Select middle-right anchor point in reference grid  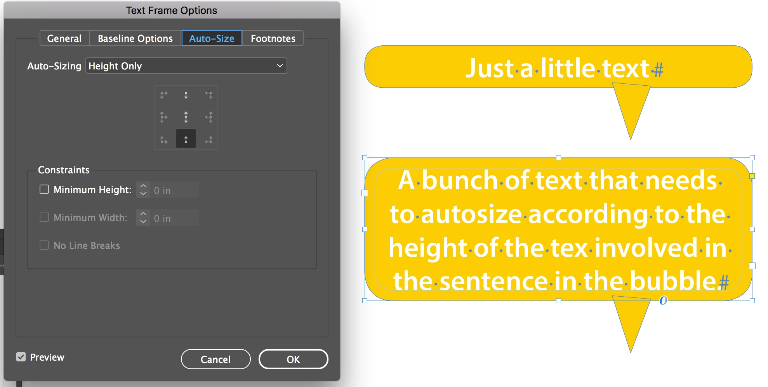tap(209, 117)
